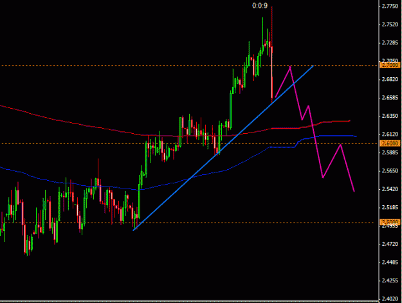Click the 2.4020 price axis label
The width and height of the screenshot is (402, 303).
tap(390, 298)
